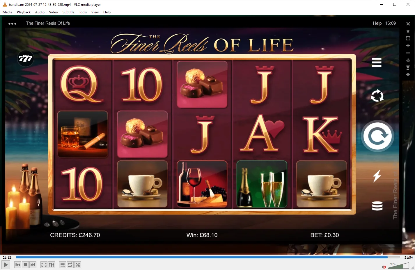This screenshot has width=415, height=270.
Task: Click the chocolates symbol on third reel
Action: (202, 84)
